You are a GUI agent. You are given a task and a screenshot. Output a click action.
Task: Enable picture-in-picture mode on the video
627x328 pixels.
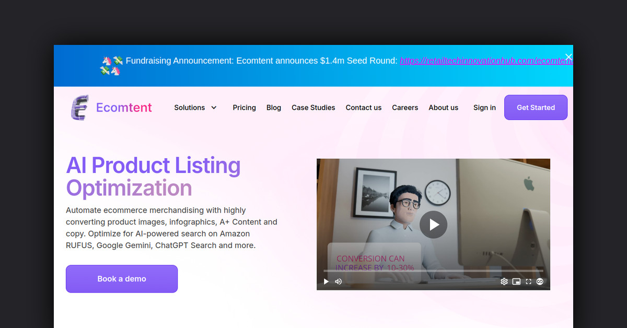point(516,282)
